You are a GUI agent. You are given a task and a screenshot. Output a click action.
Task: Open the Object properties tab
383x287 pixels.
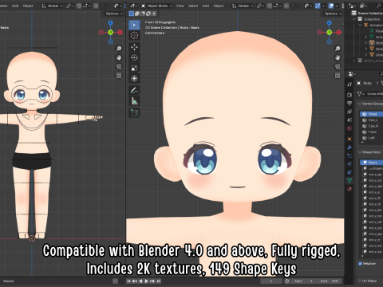349,139
